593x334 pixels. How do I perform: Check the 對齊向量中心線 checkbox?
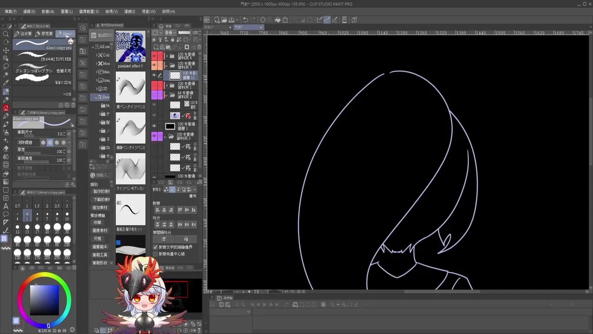pos(156,254)
